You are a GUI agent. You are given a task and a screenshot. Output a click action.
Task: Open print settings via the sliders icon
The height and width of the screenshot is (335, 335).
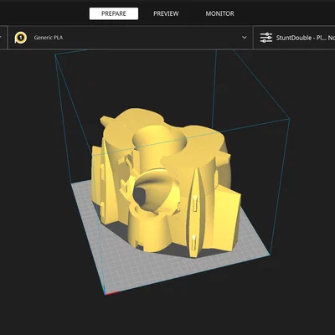coord(266,38)
